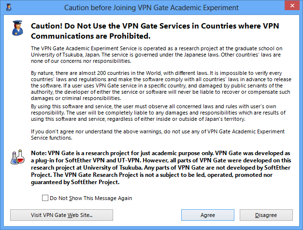Open the Visit VPN Gate Web Site button
Screen dimensions: 303x230
click(x=61, y=215)
